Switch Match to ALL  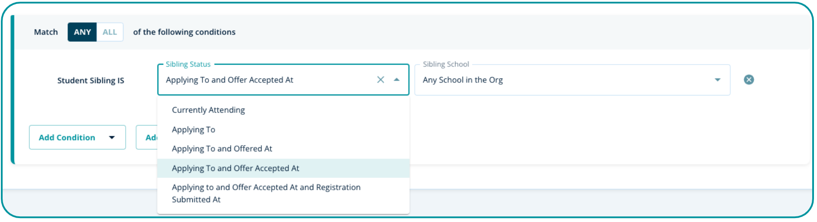pos(109,32)
